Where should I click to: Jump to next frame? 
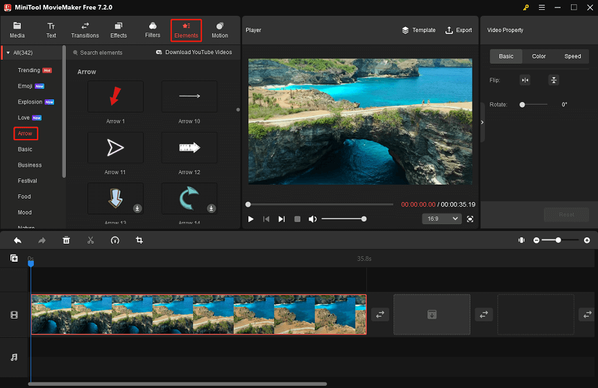tap(282, 219)
